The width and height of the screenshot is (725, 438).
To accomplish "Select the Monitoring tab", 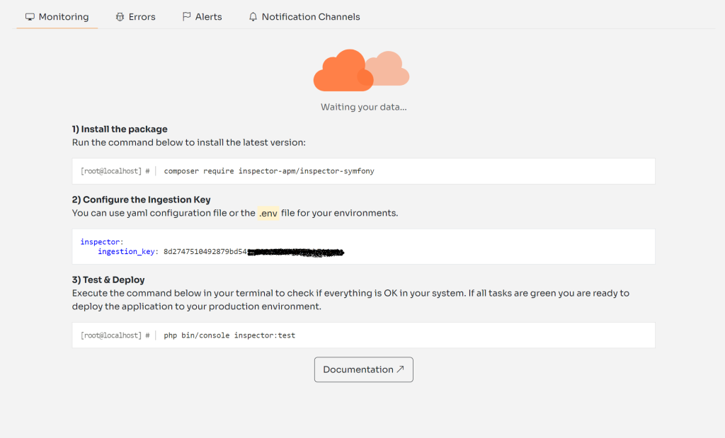I will (62, 16).
